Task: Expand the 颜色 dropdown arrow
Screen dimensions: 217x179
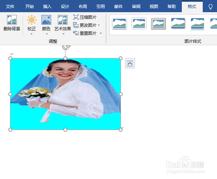Action: [47, 34]
